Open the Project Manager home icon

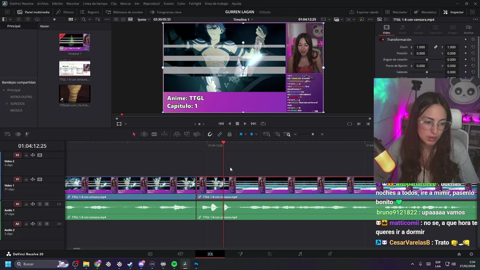pyautogui.click(x=459, y=254)
